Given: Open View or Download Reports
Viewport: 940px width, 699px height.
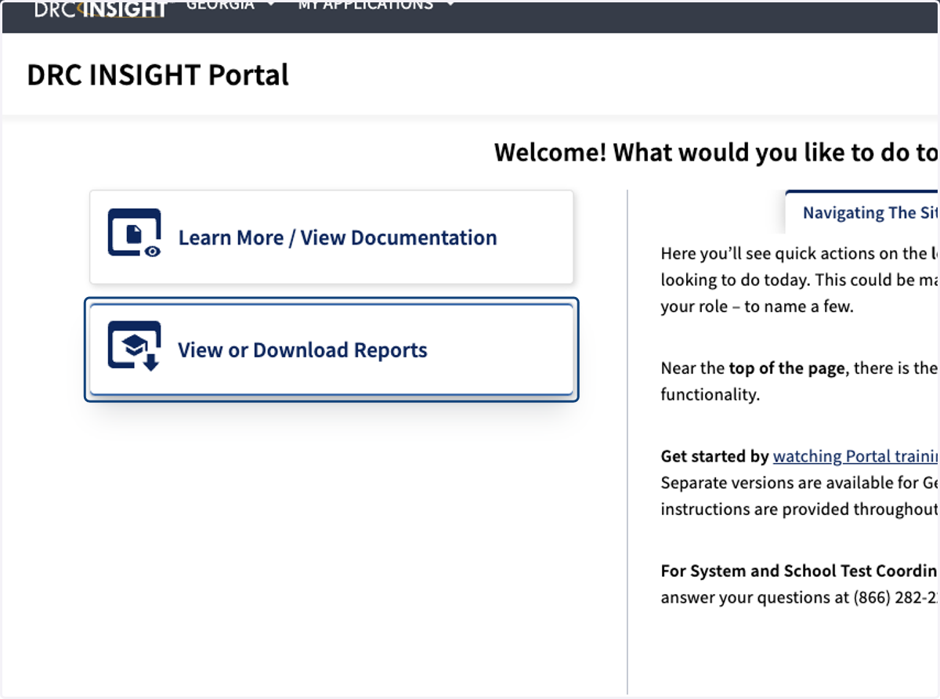Looking at the screenshot, I should [331, 349].
